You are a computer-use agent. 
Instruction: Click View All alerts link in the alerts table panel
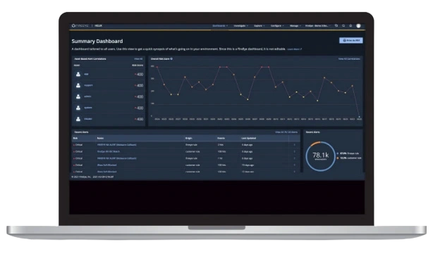[286, 132]
